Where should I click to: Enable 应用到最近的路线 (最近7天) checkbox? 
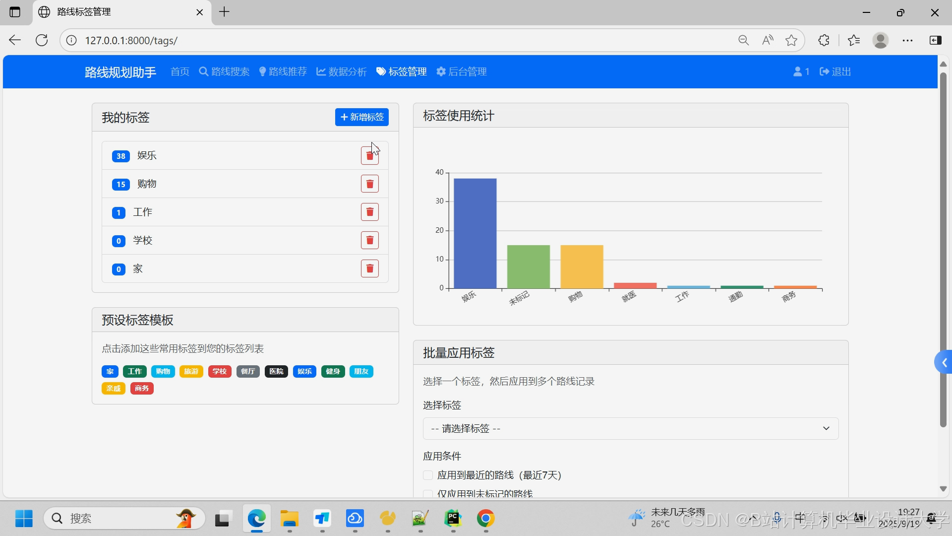point(428,475)
